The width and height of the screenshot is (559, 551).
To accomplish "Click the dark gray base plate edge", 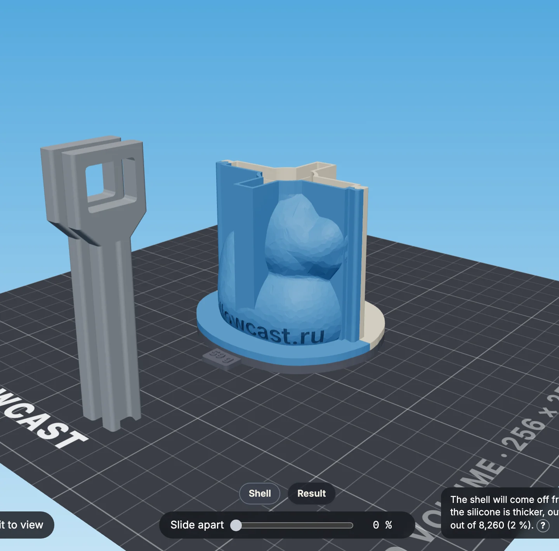I will point(295,367).
